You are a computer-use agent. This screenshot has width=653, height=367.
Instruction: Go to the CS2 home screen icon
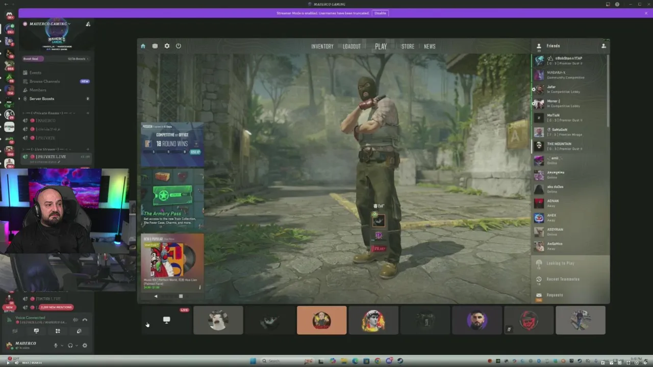[143, 46]
